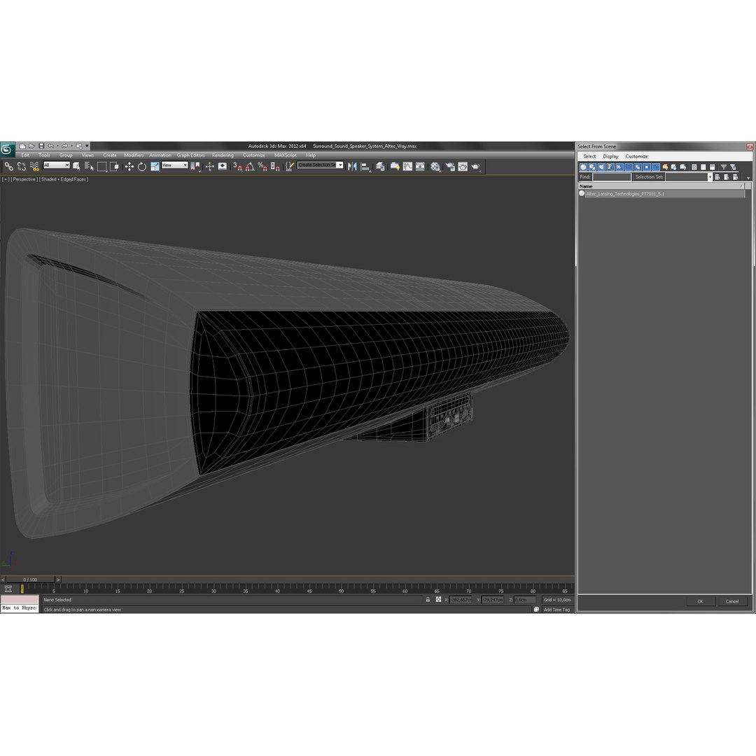Click frame 50 on the timeline track

click(x=341, y=588)
